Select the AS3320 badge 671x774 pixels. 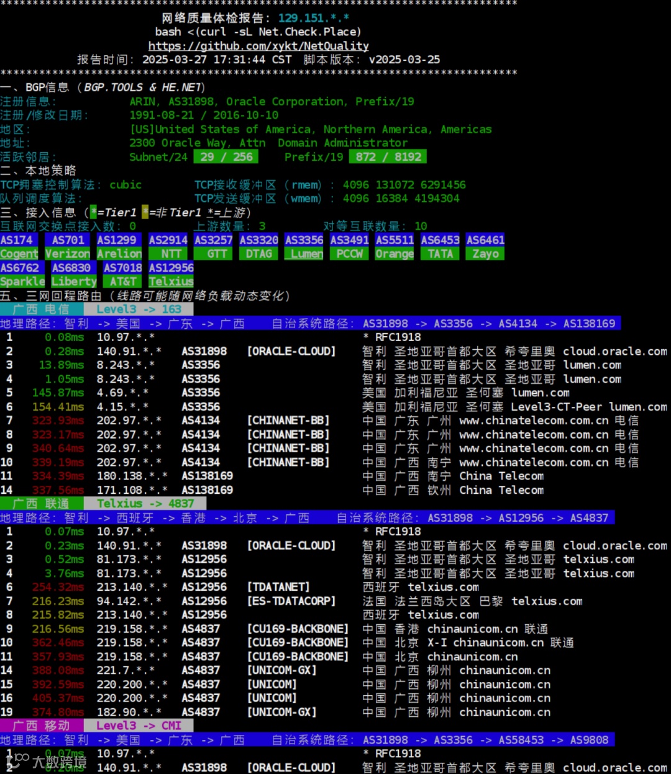point(258,240)
